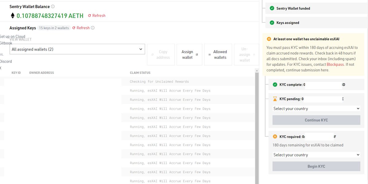Click the green check beside Keys assigned

pyautogui.click(x=272, y=23)
